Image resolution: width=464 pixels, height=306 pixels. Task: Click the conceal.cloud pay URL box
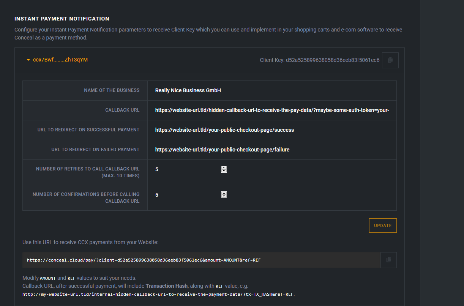tap(201, 260)
